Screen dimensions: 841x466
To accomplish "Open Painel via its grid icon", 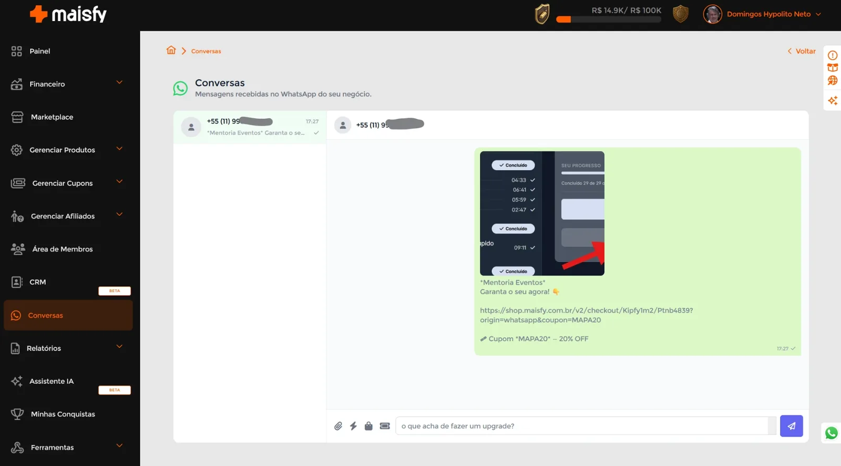I will coord(17,51).
